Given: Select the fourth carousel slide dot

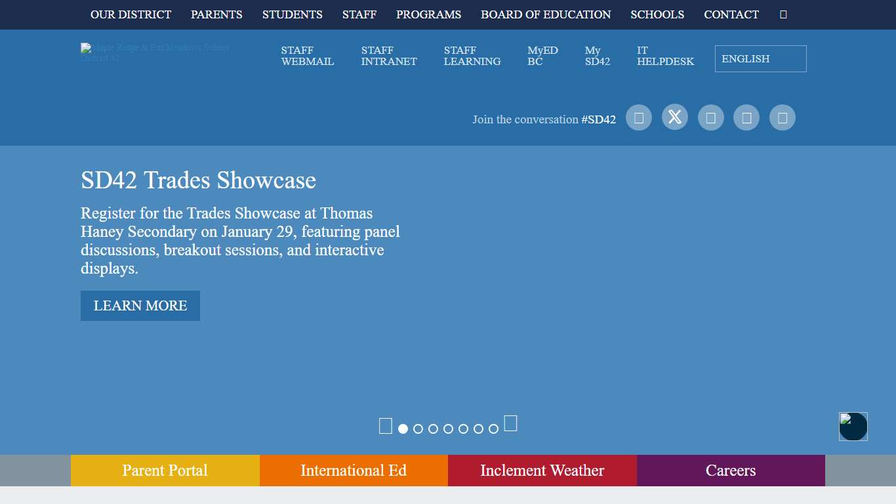Looking at the screenshot, I should (x=448, y=429).
